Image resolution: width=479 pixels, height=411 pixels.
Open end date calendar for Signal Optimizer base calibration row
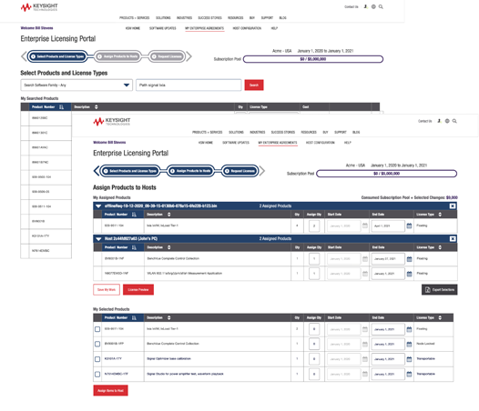(x=410, y=359)
